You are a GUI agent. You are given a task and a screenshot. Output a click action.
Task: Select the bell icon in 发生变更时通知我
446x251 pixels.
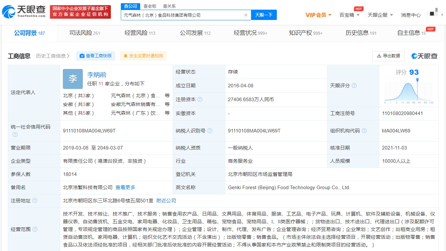[x=125, y=56]
